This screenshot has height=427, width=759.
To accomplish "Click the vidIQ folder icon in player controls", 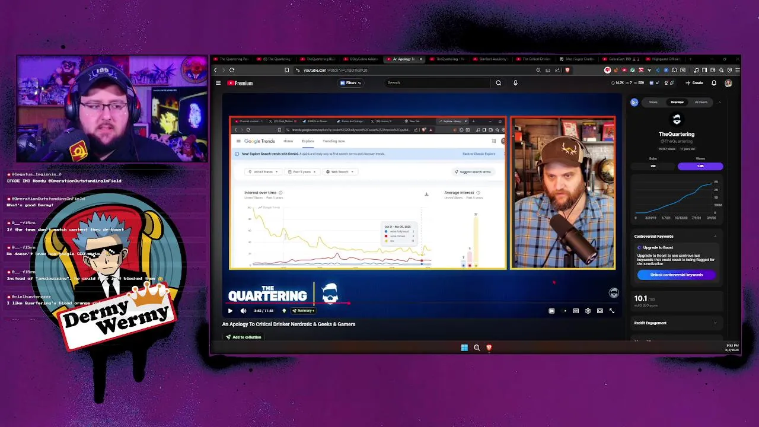I will pyautogui.click(x=551, y=311).
